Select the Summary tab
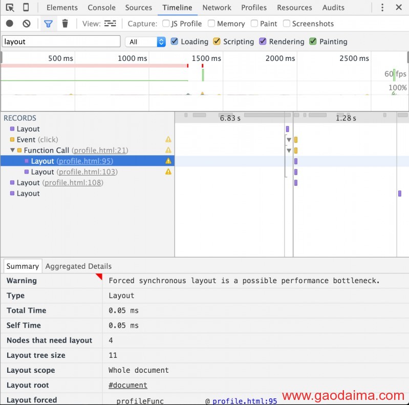Image resolution: width=409 pixels, height=405 pixels. pyautogui.click(x=23, y=266)
